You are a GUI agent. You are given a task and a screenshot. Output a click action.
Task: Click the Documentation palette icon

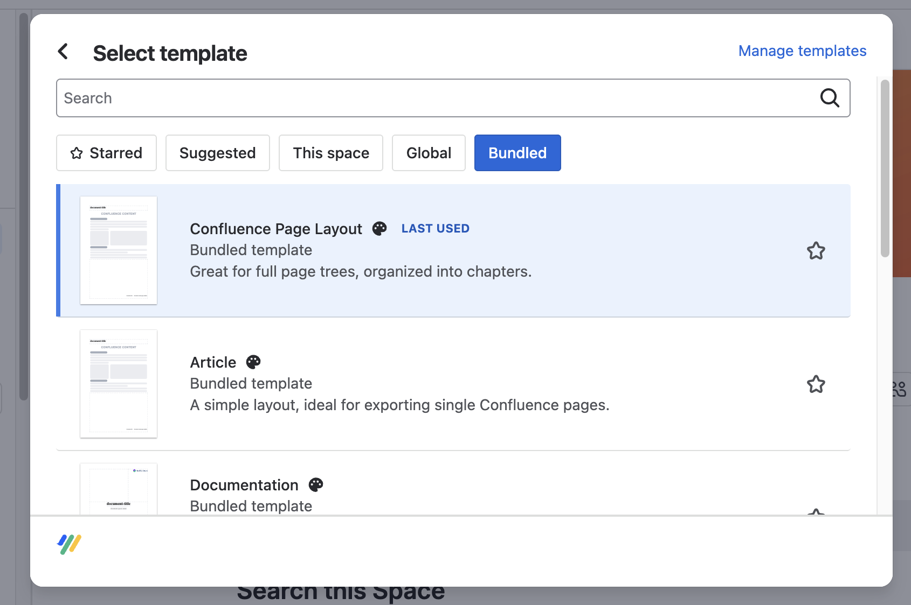pyautogui.click(x=316, y=485)
